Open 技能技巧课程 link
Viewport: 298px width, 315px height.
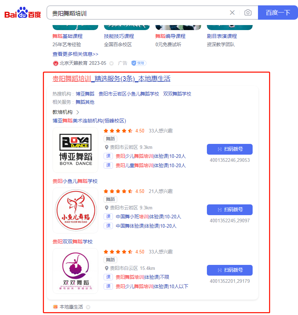click(x=119, y=36)
